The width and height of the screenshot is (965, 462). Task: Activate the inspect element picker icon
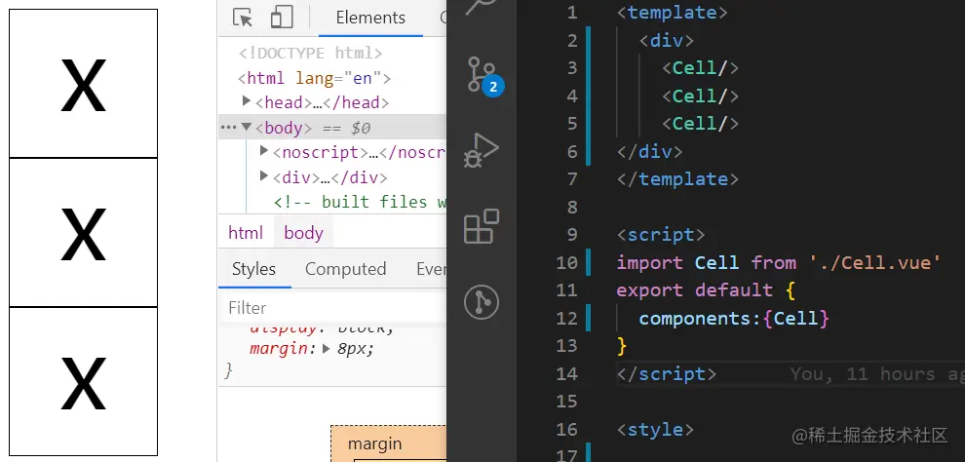(x=243, y=18)
